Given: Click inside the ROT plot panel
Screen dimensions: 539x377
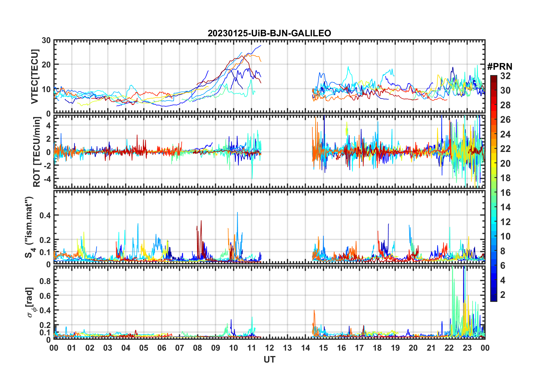Looking at the screenshot, I should pos(269,152).
